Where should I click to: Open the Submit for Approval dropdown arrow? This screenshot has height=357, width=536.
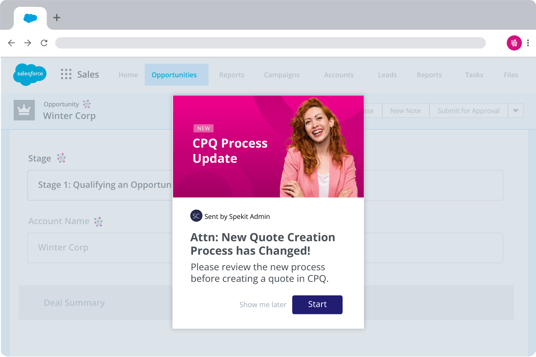pyautogui.click(x=515, y=111)
